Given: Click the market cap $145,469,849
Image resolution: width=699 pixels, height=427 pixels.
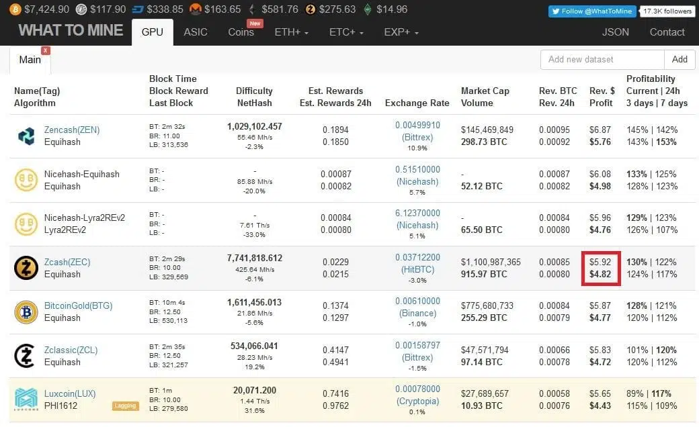Looking at the screenshot, I should pyautogui.click(x=487, y=130).
